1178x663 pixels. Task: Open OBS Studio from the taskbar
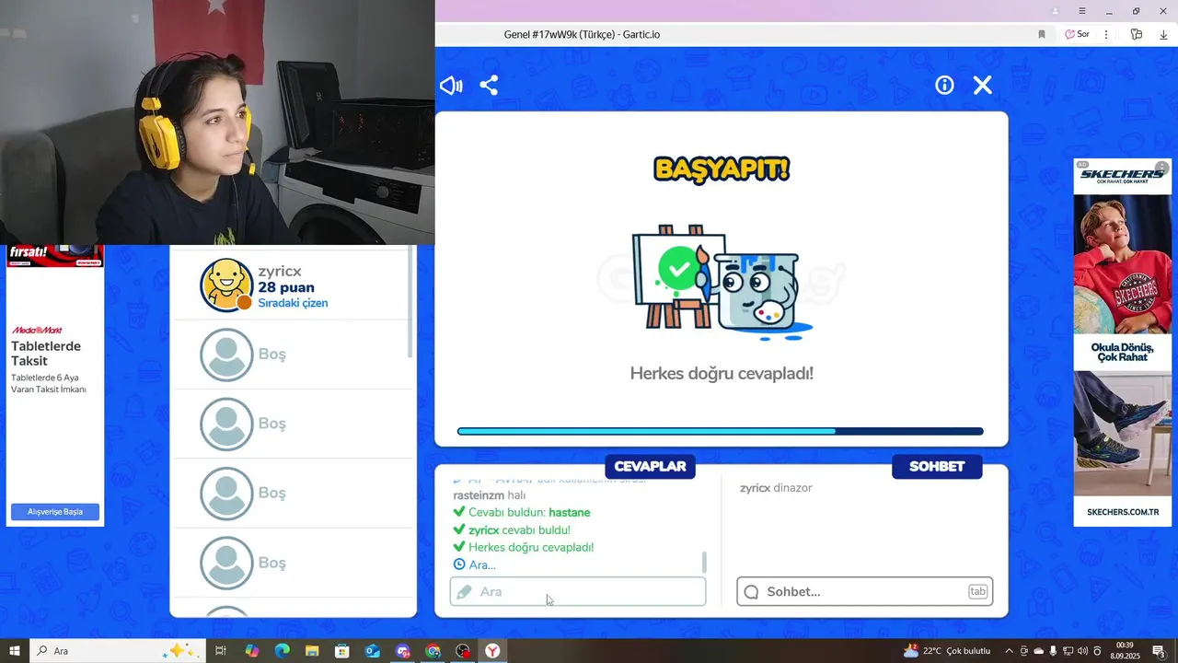[x=463, y=651]
